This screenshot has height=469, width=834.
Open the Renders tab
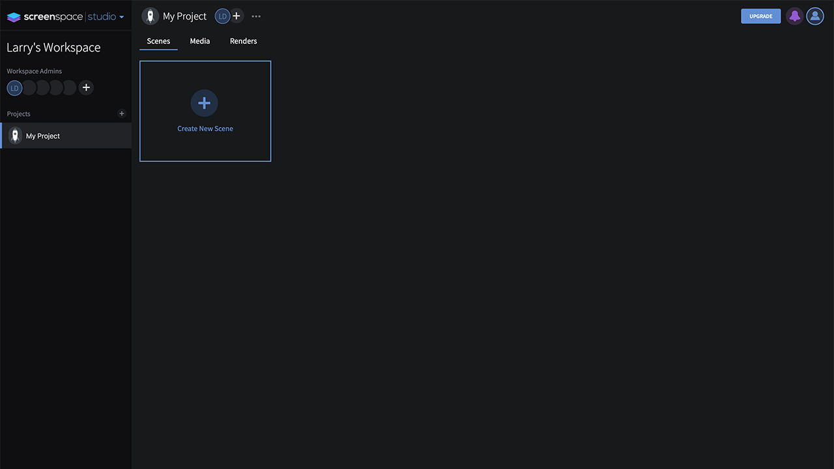(243, 41)
